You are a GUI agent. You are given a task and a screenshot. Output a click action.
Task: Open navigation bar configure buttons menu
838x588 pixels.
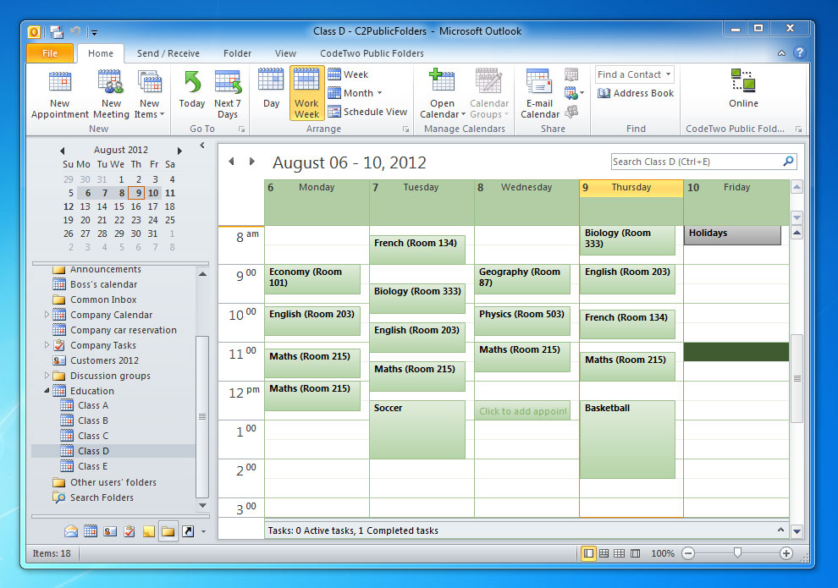203,532
